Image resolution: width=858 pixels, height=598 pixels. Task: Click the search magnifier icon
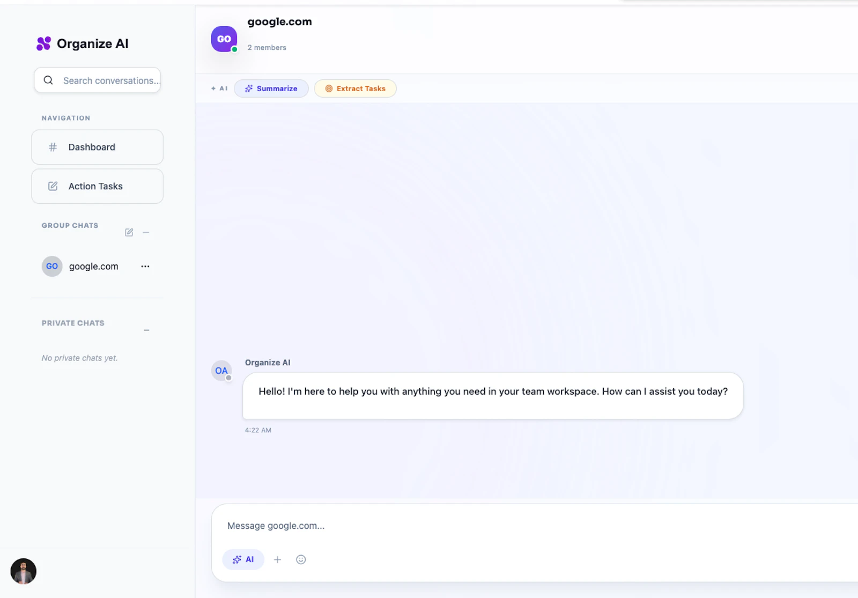[x=48, y=80]
